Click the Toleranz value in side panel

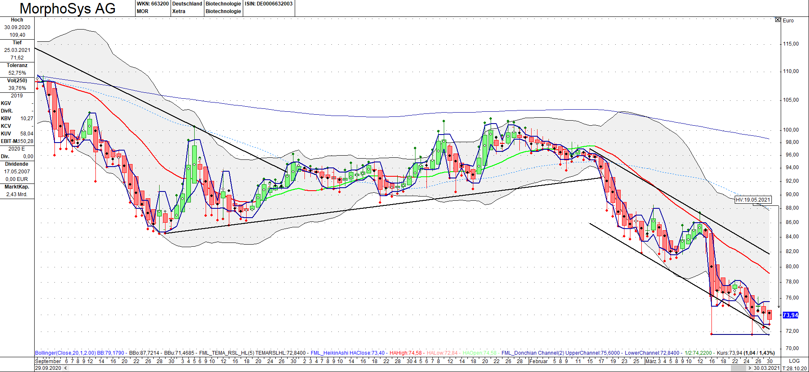click(x=17, y=73)
